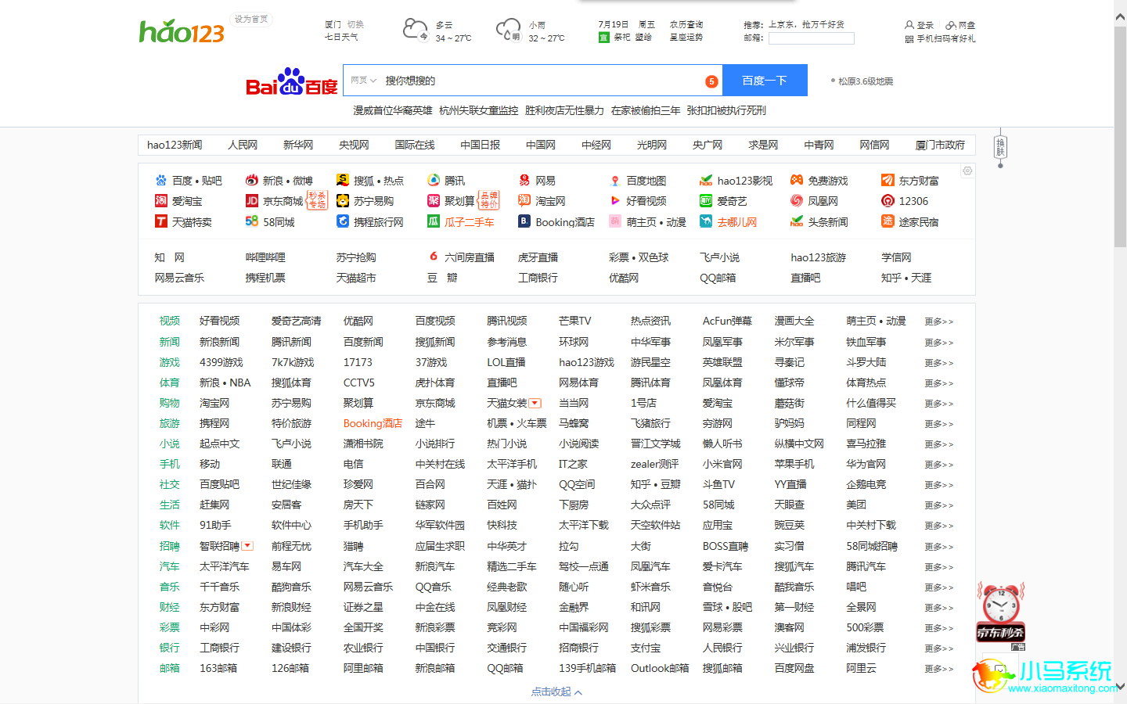
Task: Open the 网页 search type dropdown
Action: pyautogui.click(x=364, y=81)
